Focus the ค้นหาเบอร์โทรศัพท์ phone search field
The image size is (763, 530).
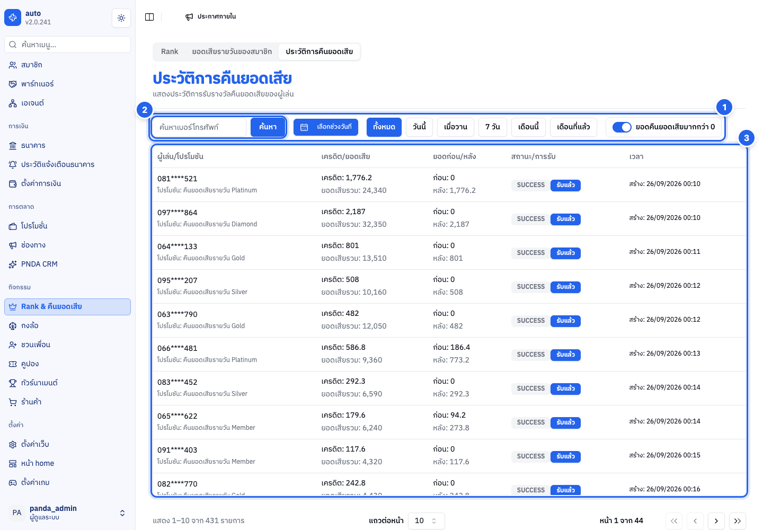(x=200, y=127)
